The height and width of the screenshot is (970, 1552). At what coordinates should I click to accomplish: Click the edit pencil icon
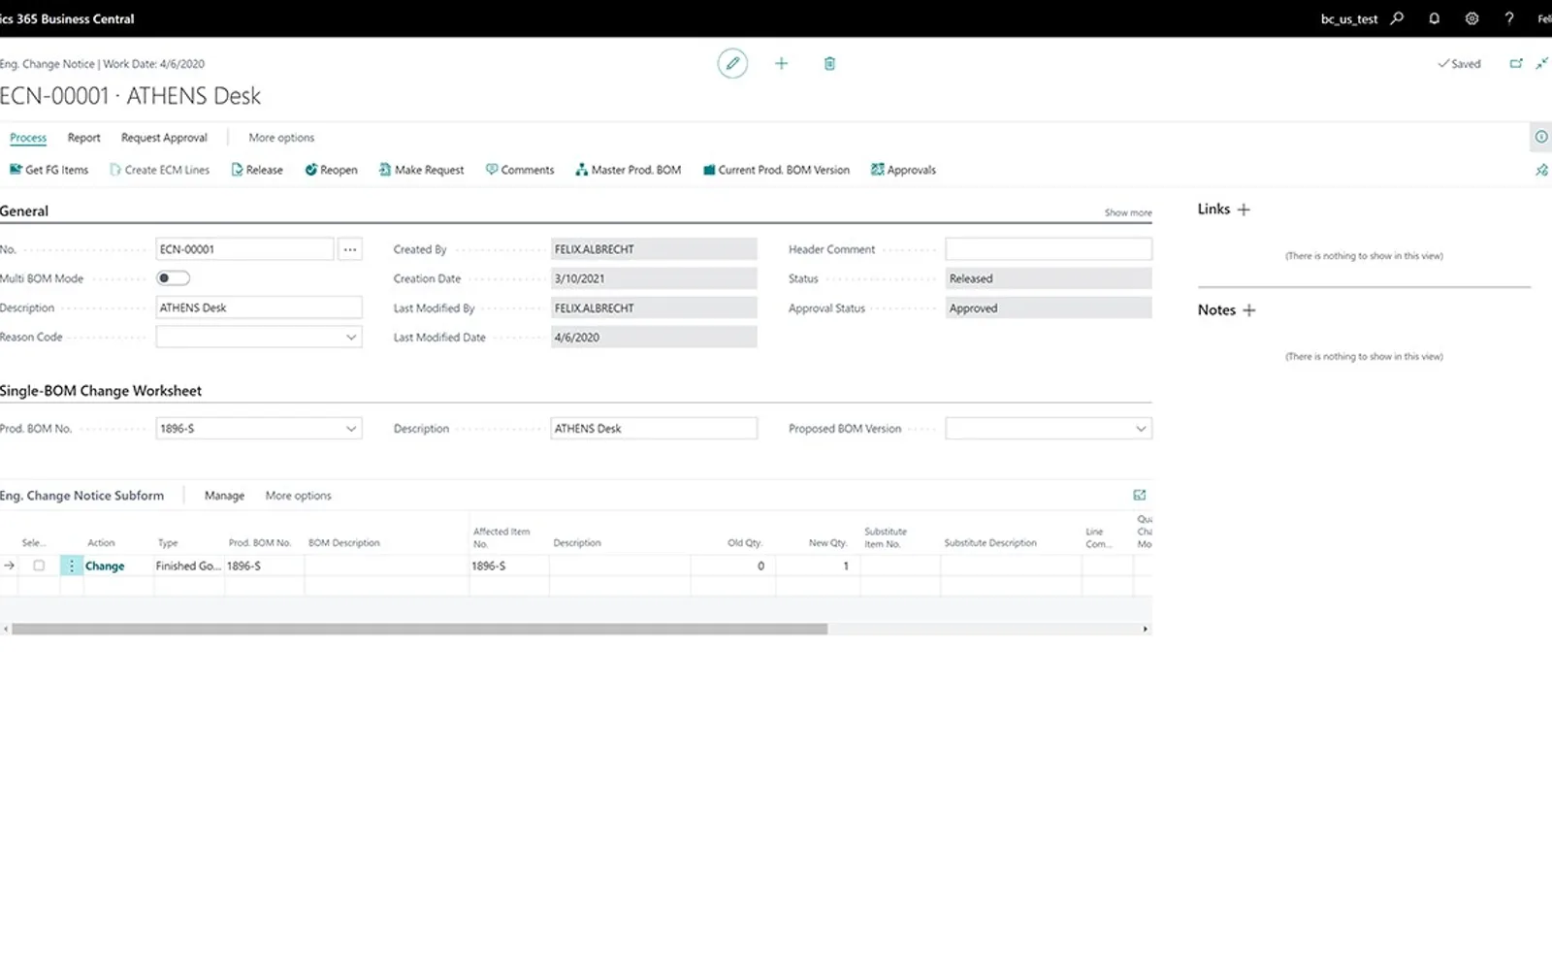(x=732, y=63)
